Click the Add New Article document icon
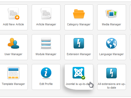131x98 pixels. click(x=13, y=14)
